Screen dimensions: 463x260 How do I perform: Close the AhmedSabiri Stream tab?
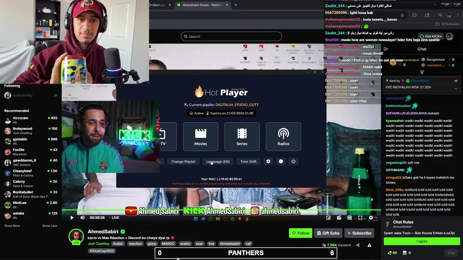(x=227, y=5)
